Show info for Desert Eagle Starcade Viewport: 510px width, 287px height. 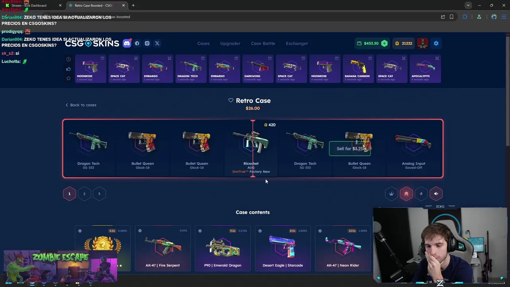pyautogui.click(x=260, y=231)
